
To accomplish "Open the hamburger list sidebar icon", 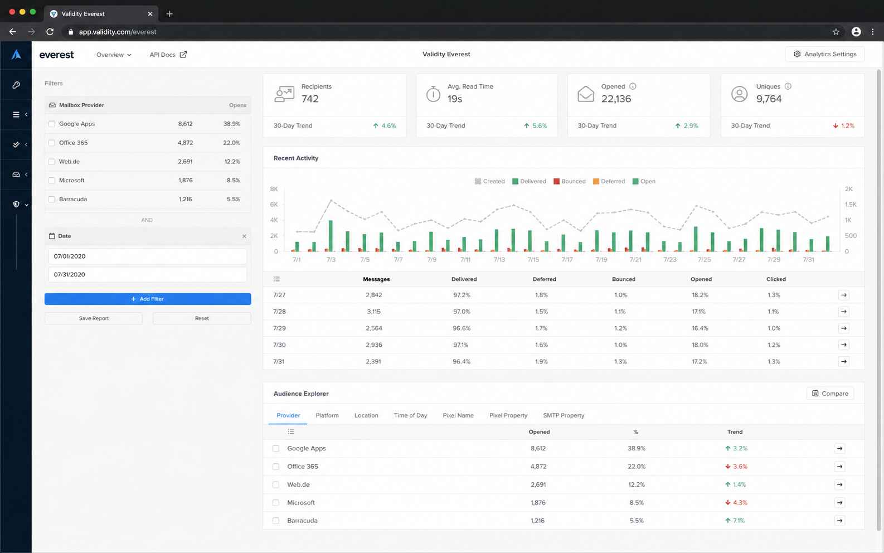I will [16, 114].
